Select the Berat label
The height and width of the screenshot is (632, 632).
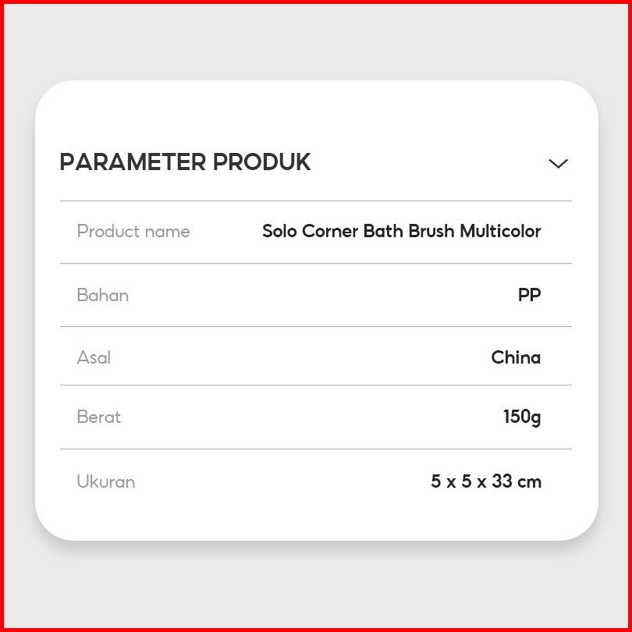tap(99, 417)
